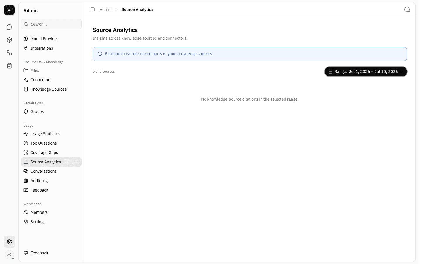
Task: View Top Questions
Action: coord(51,143)
